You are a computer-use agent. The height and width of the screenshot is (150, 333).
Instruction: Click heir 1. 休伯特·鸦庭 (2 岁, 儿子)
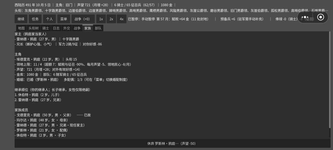point(37,95)
